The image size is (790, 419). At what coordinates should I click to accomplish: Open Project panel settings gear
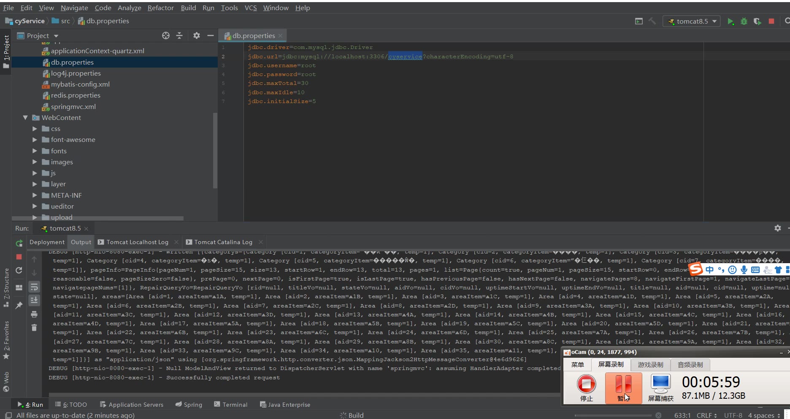pyautogui.click(x=197, y=35)
